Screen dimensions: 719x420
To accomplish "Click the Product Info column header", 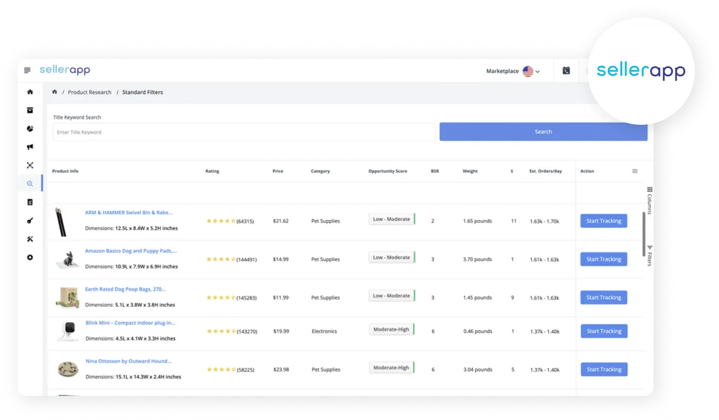I will point(65,171).
